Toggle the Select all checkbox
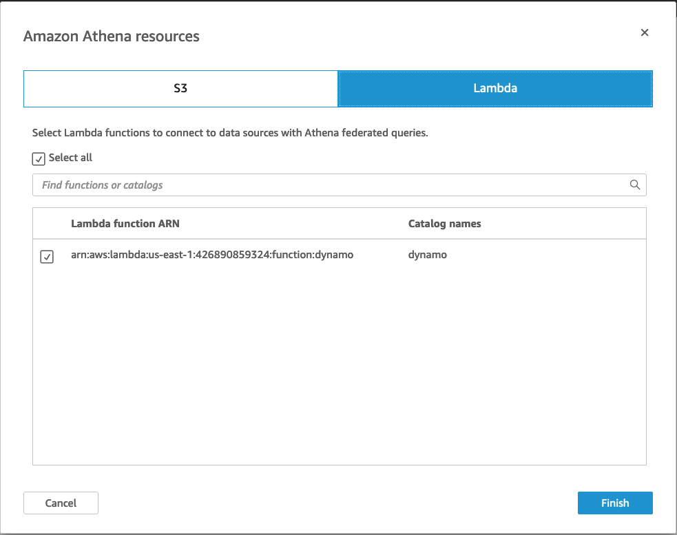This screenshot has height=535, width=677. (39, 158)
